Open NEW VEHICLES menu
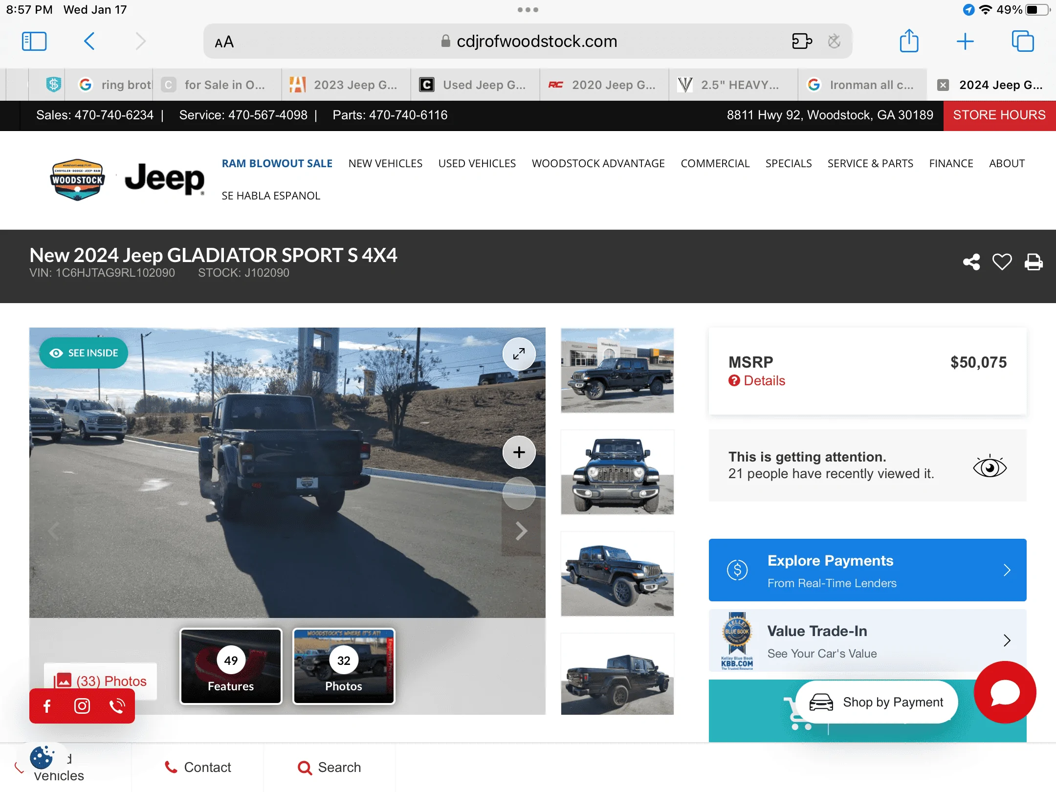Viewport: 1056px width, 792px height. pos(385,163)
